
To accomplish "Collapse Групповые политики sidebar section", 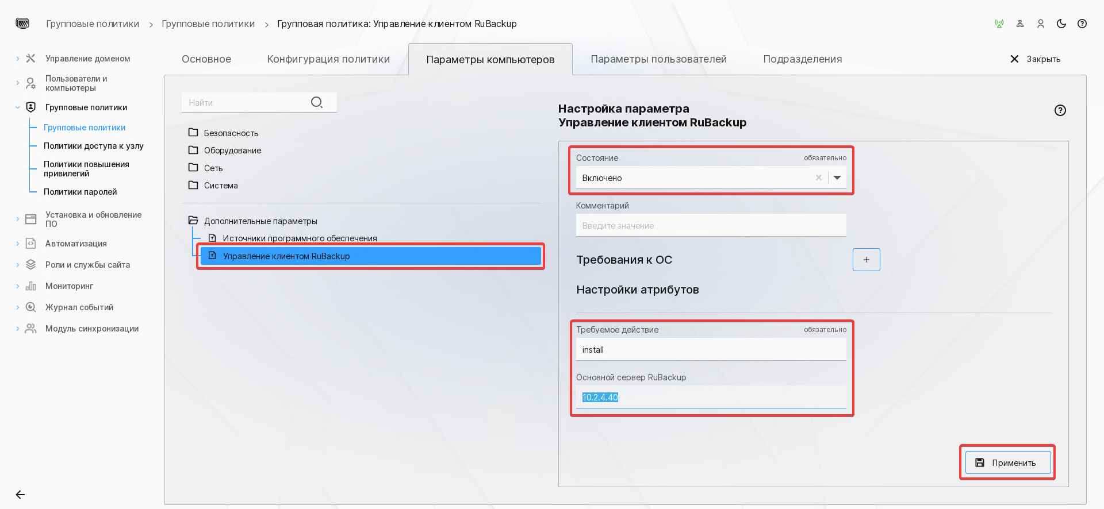I will pos(17,107).
